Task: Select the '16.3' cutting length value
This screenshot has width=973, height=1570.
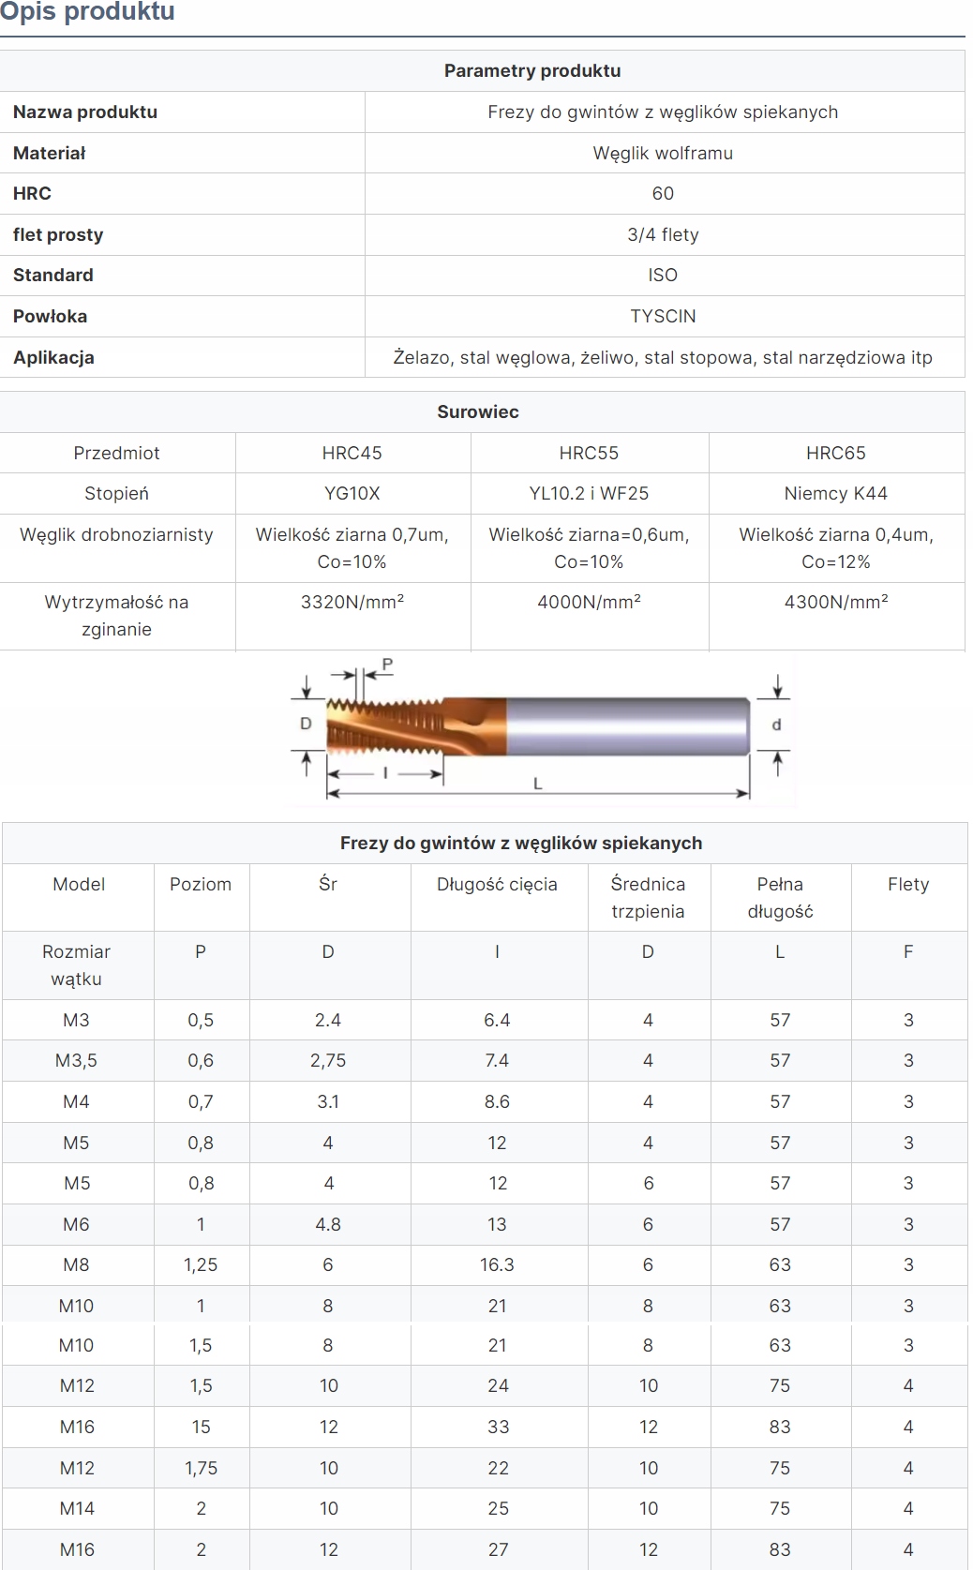Action: 497,1264
